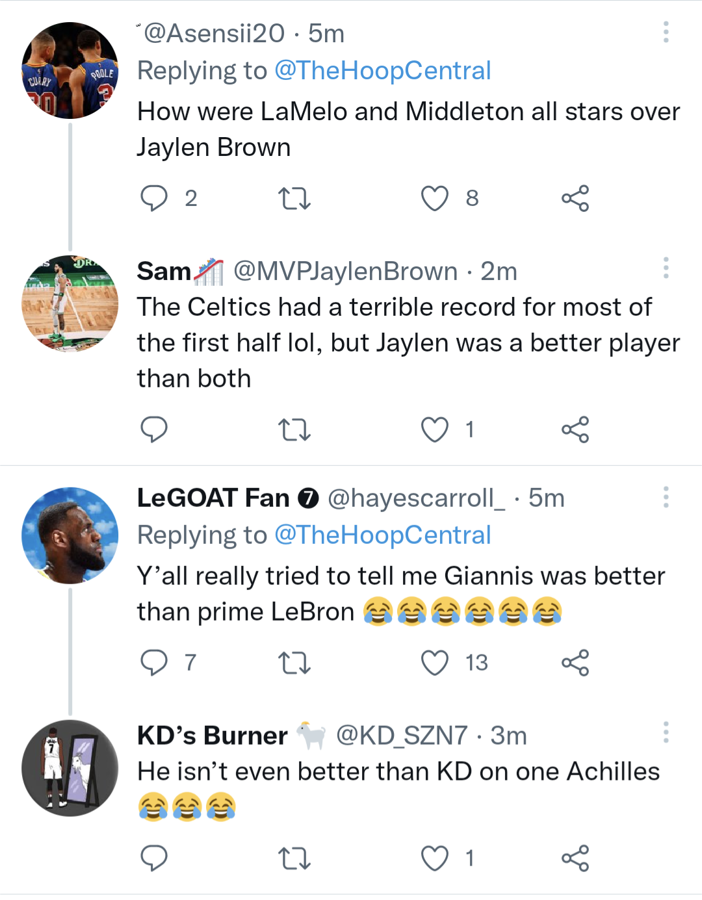Reply to LeGOAT Fan's Giannis tweet
The width and height of the screenshot is (702, 900).
pyautogui.click(x=154, y=663)
